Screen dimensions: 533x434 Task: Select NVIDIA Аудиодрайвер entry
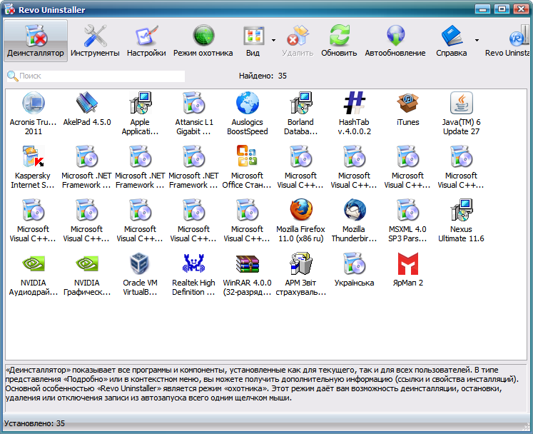pyautogui.click(x=33, y=274)
